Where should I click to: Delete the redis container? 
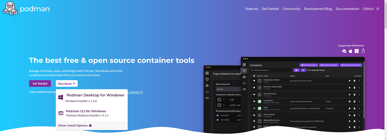tap(355, 108)
